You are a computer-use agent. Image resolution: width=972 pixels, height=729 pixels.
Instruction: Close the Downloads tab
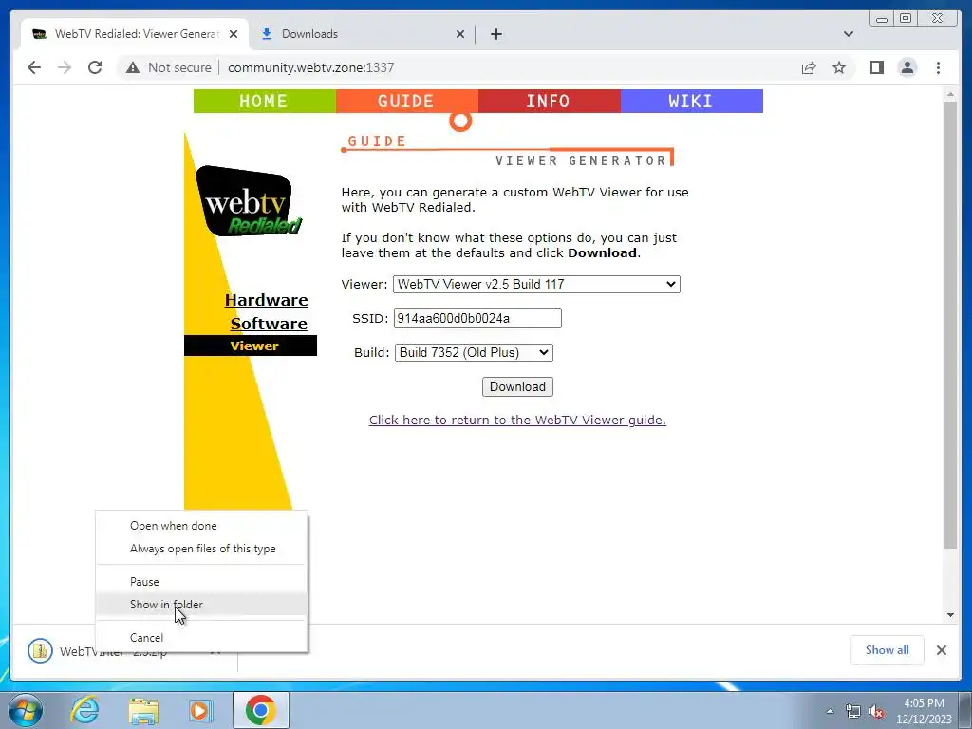pos(460,34)
